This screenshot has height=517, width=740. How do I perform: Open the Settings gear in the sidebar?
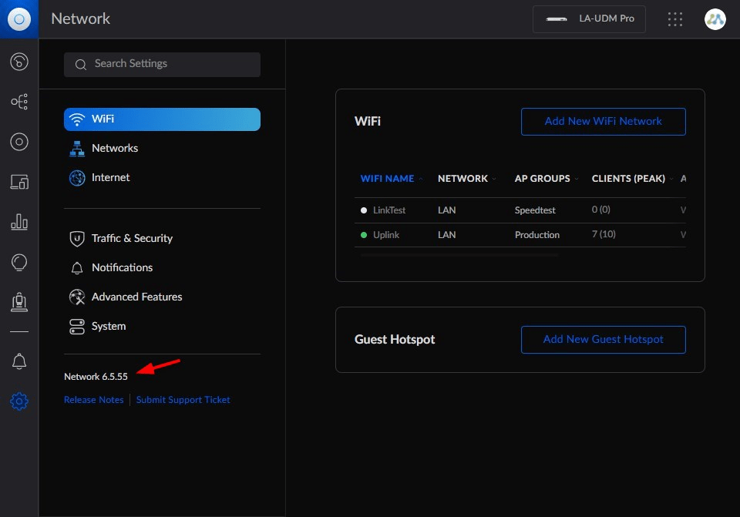[x=19, y=401]
